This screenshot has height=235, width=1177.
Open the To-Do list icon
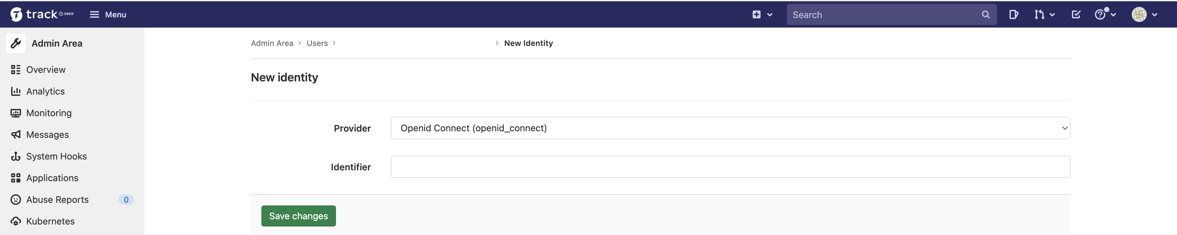[x=1076, y=14]
